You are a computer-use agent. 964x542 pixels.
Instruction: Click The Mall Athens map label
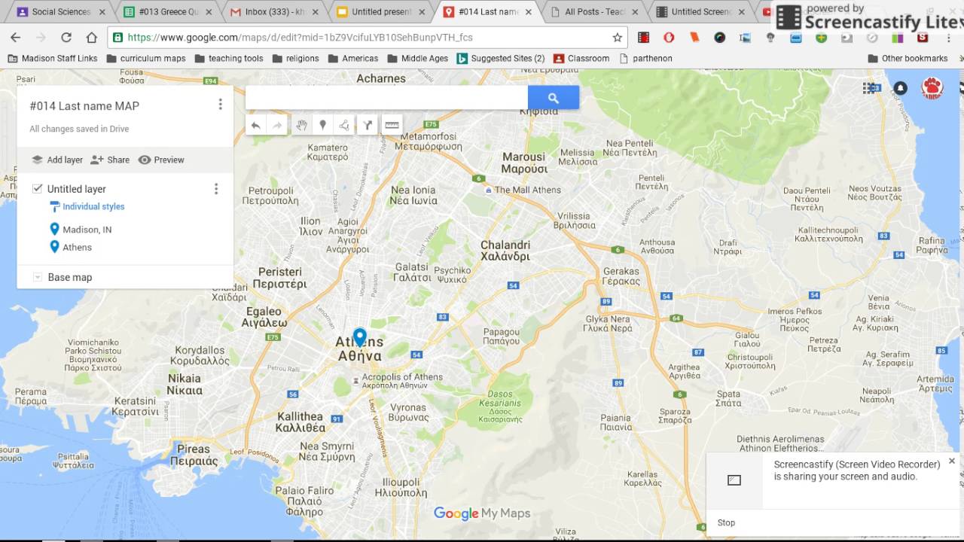tap(527, 190)
